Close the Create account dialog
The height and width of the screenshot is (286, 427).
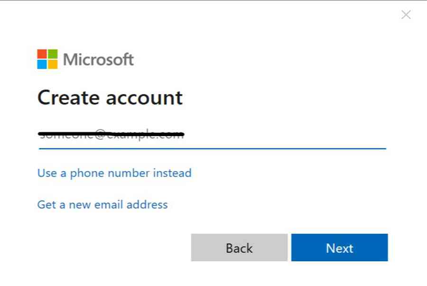(406, 15)
